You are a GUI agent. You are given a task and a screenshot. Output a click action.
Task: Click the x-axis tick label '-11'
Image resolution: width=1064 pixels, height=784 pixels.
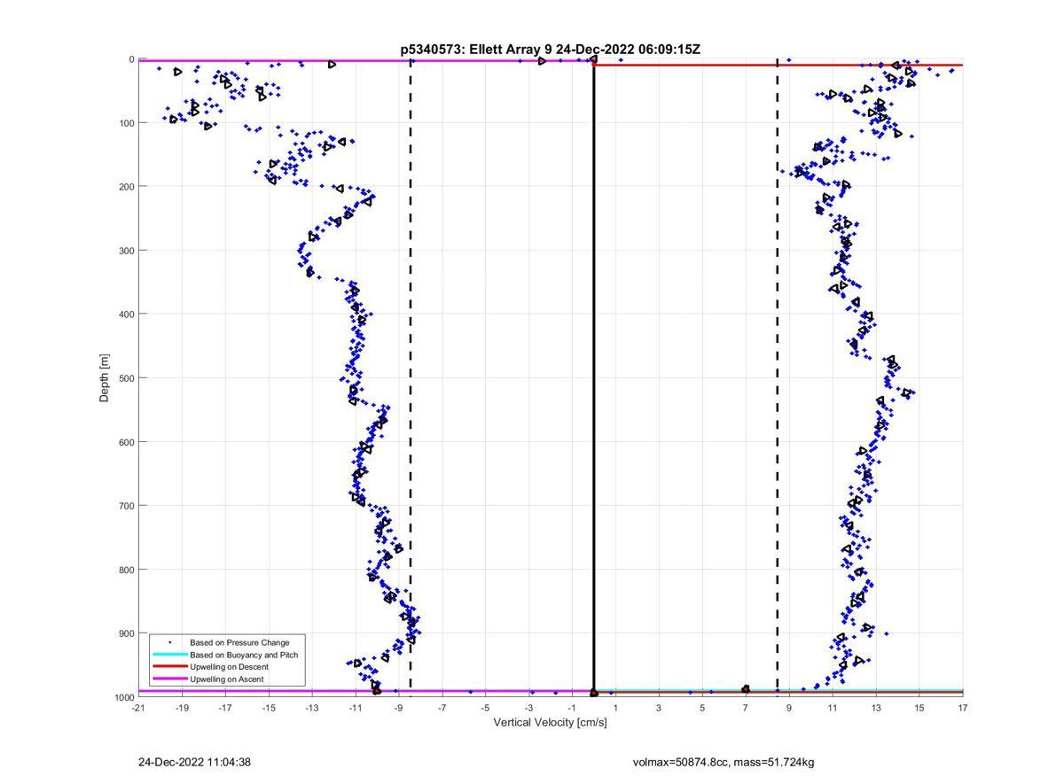click(x=355, y=708)
